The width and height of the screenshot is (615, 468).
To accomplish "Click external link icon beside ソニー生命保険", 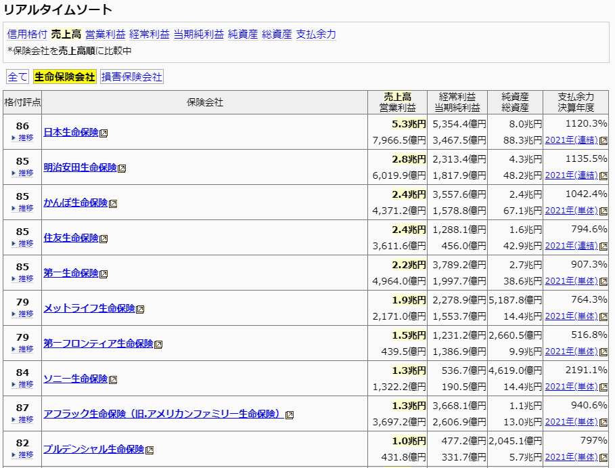I will (x=113, y=380).
